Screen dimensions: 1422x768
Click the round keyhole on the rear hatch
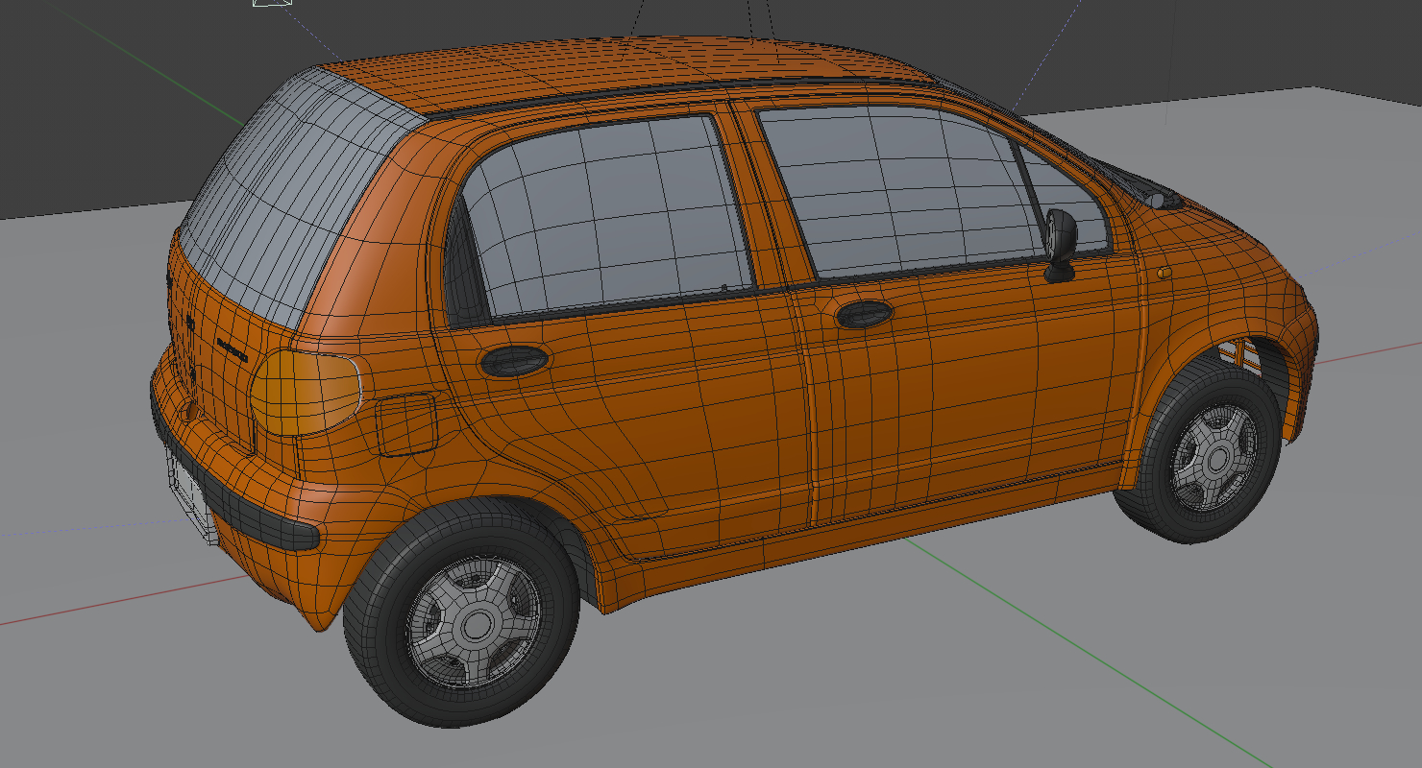[x=189, y=411]
